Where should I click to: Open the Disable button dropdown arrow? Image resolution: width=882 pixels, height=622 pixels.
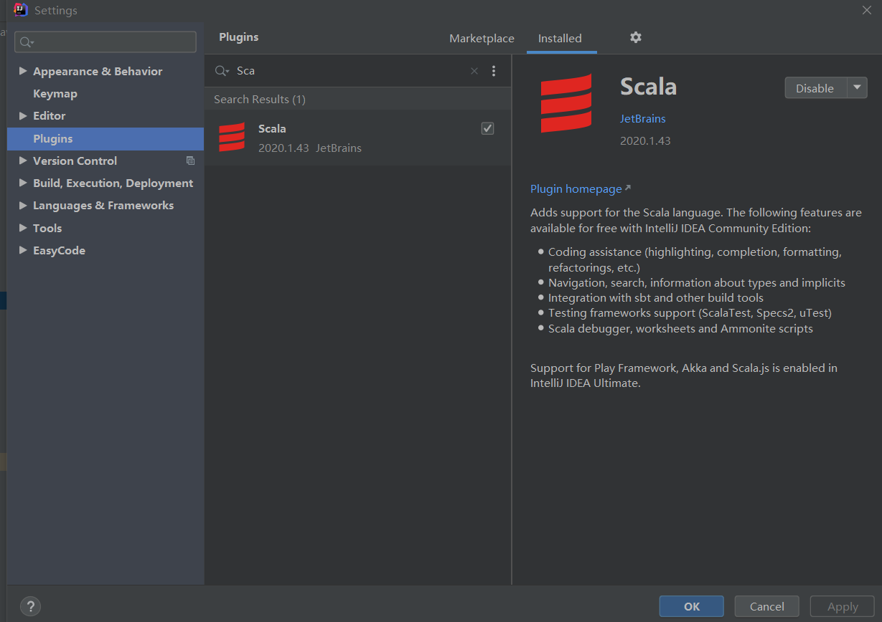(x=857, y=88)
